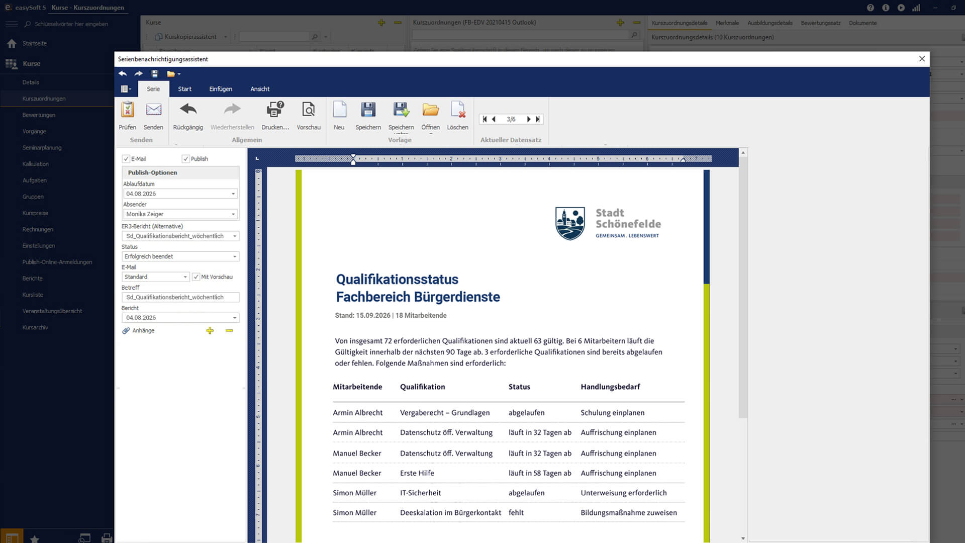Click quick-access save icon in assistant header
This screenshot has width=965, height=543.
pos(155,74)
